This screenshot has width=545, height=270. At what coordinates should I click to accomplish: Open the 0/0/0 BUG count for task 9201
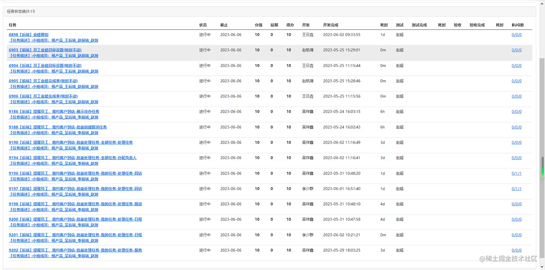(517, 235)
